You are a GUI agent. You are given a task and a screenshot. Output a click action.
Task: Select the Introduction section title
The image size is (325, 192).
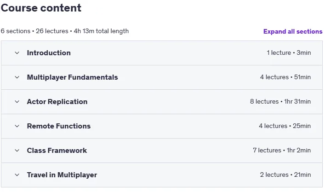(49, 53)
